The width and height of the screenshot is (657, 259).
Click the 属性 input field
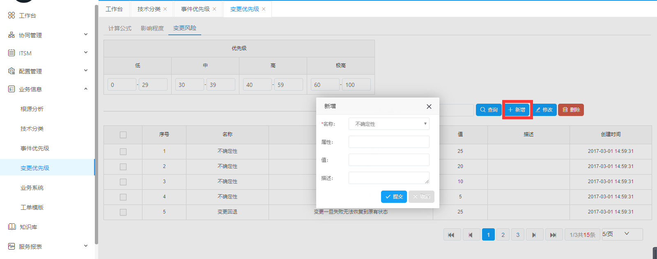[x=388, y=142]
